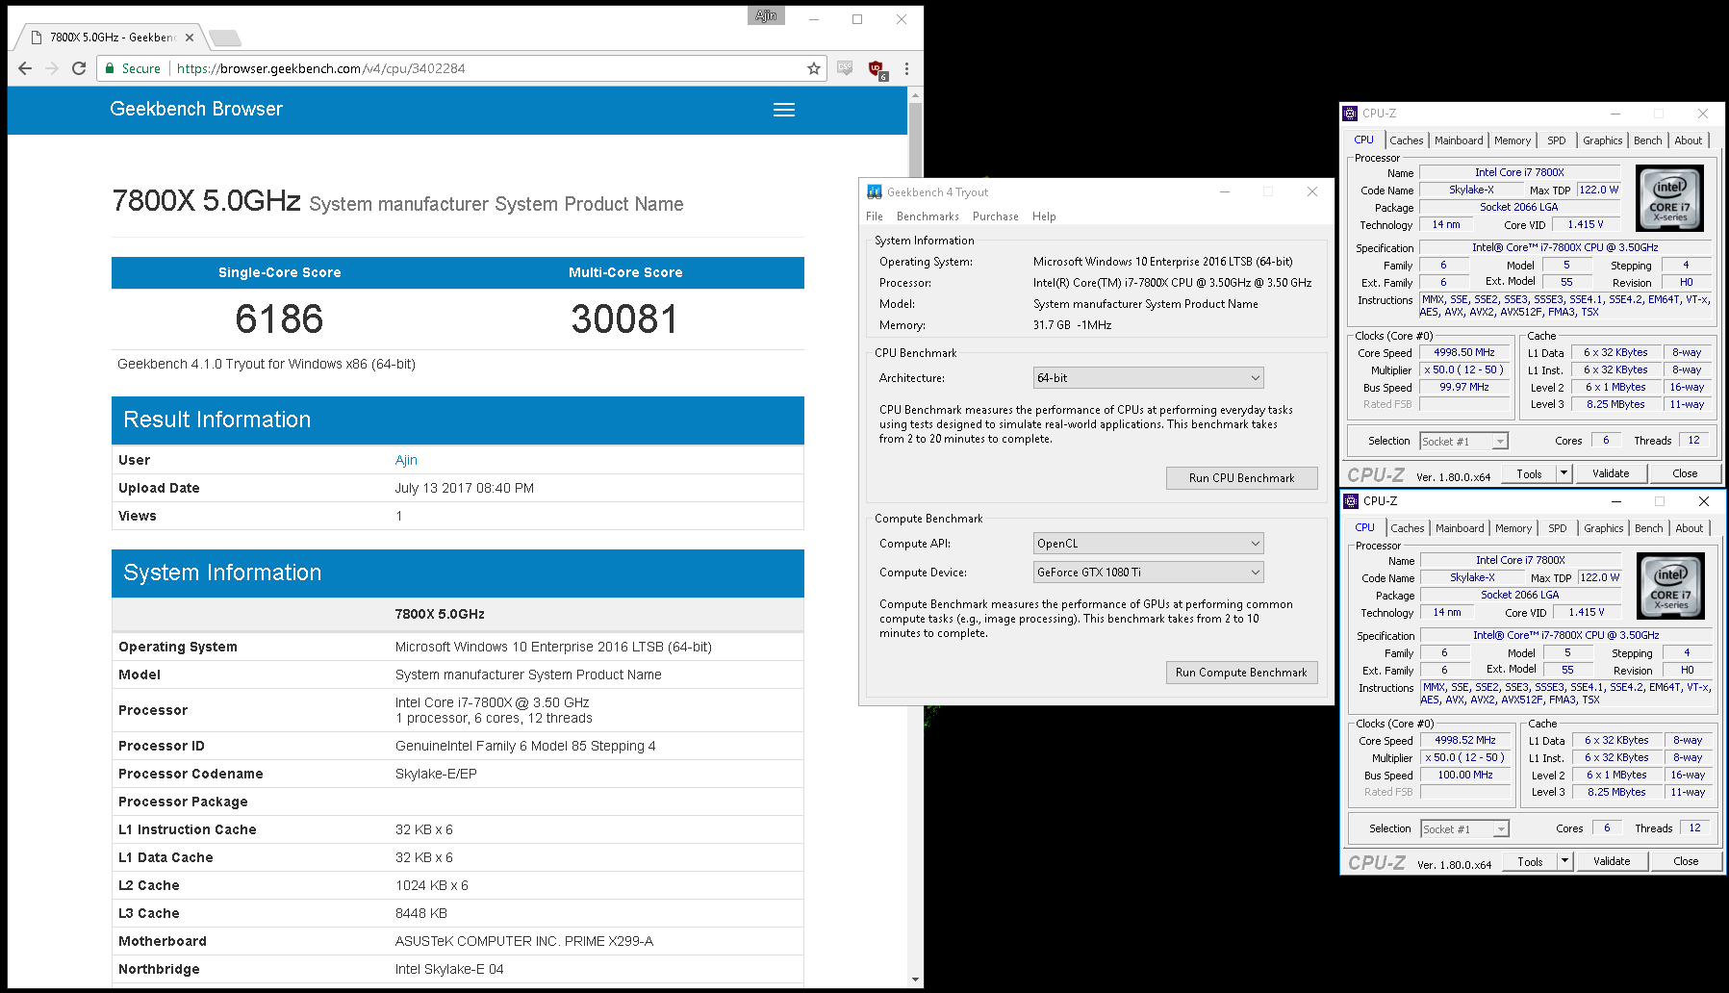Screen dimensions: 1729x993
Task: Click Validate in upper CPU-Z
Action: click(x=1611, y=473)
